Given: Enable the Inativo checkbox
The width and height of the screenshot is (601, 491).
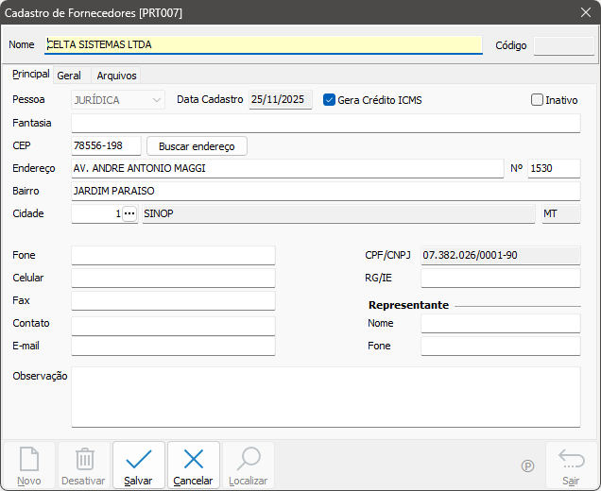Looking at the screenshot, I should 538,100.
